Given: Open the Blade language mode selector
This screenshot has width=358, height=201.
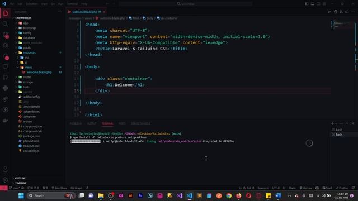Looking at the screenshot, I should tap(292, 188).
